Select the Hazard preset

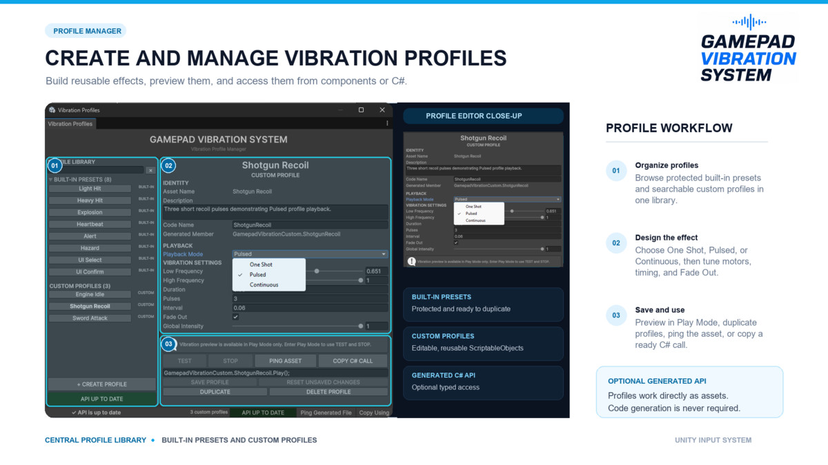pyautogui.click(x=90, y=248)
